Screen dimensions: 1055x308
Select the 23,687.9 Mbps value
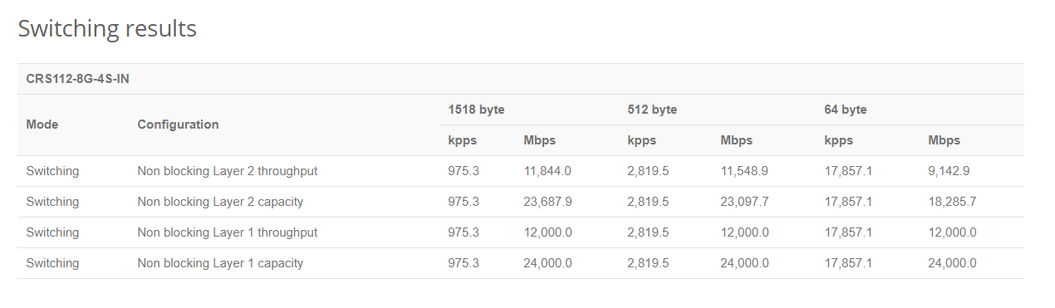[547, 202]
